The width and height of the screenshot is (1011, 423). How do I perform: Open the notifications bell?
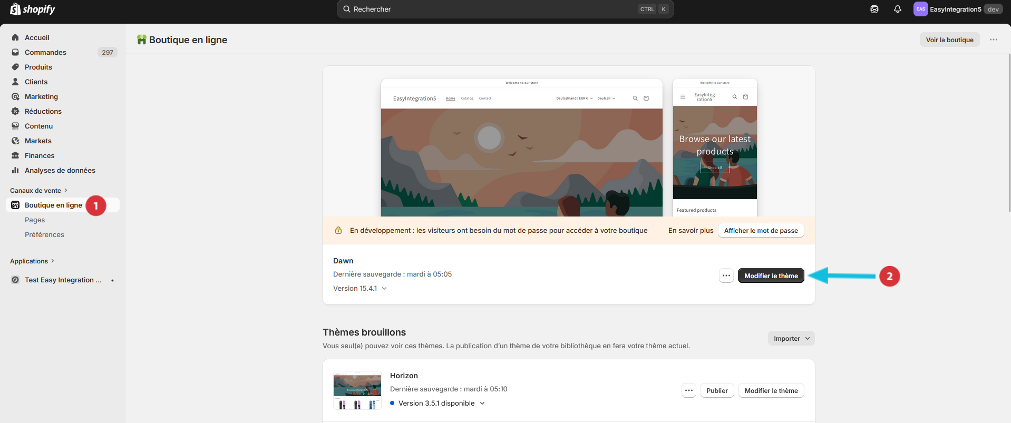point(898,9)
